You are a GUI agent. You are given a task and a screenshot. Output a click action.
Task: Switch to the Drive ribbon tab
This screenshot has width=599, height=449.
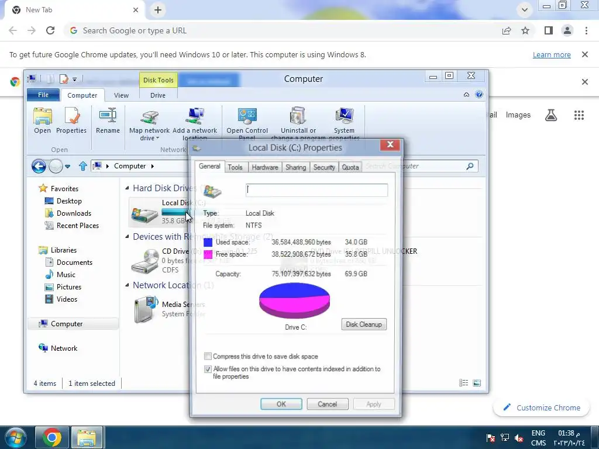(158, 95)
